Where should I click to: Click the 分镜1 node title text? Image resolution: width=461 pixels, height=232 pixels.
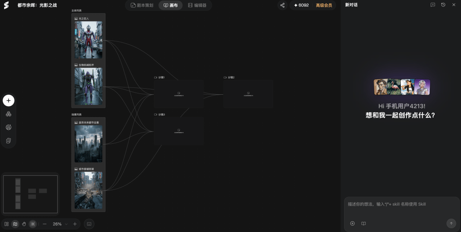click(x=161, y=78)
